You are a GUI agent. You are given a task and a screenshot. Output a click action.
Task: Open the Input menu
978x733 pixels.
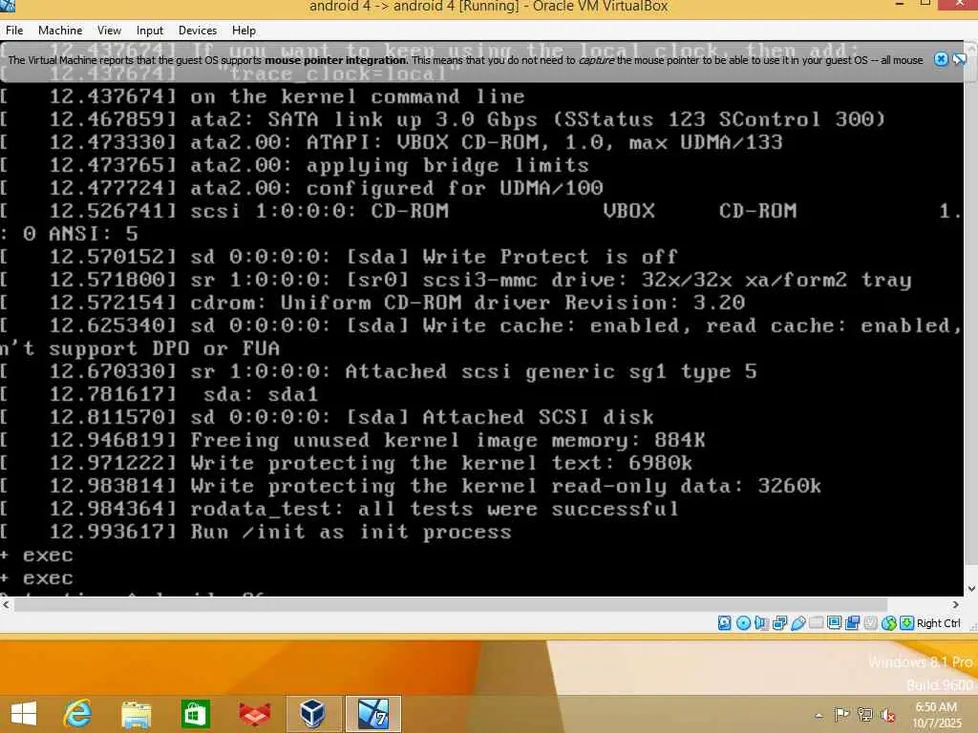click(x=150, y=30)
